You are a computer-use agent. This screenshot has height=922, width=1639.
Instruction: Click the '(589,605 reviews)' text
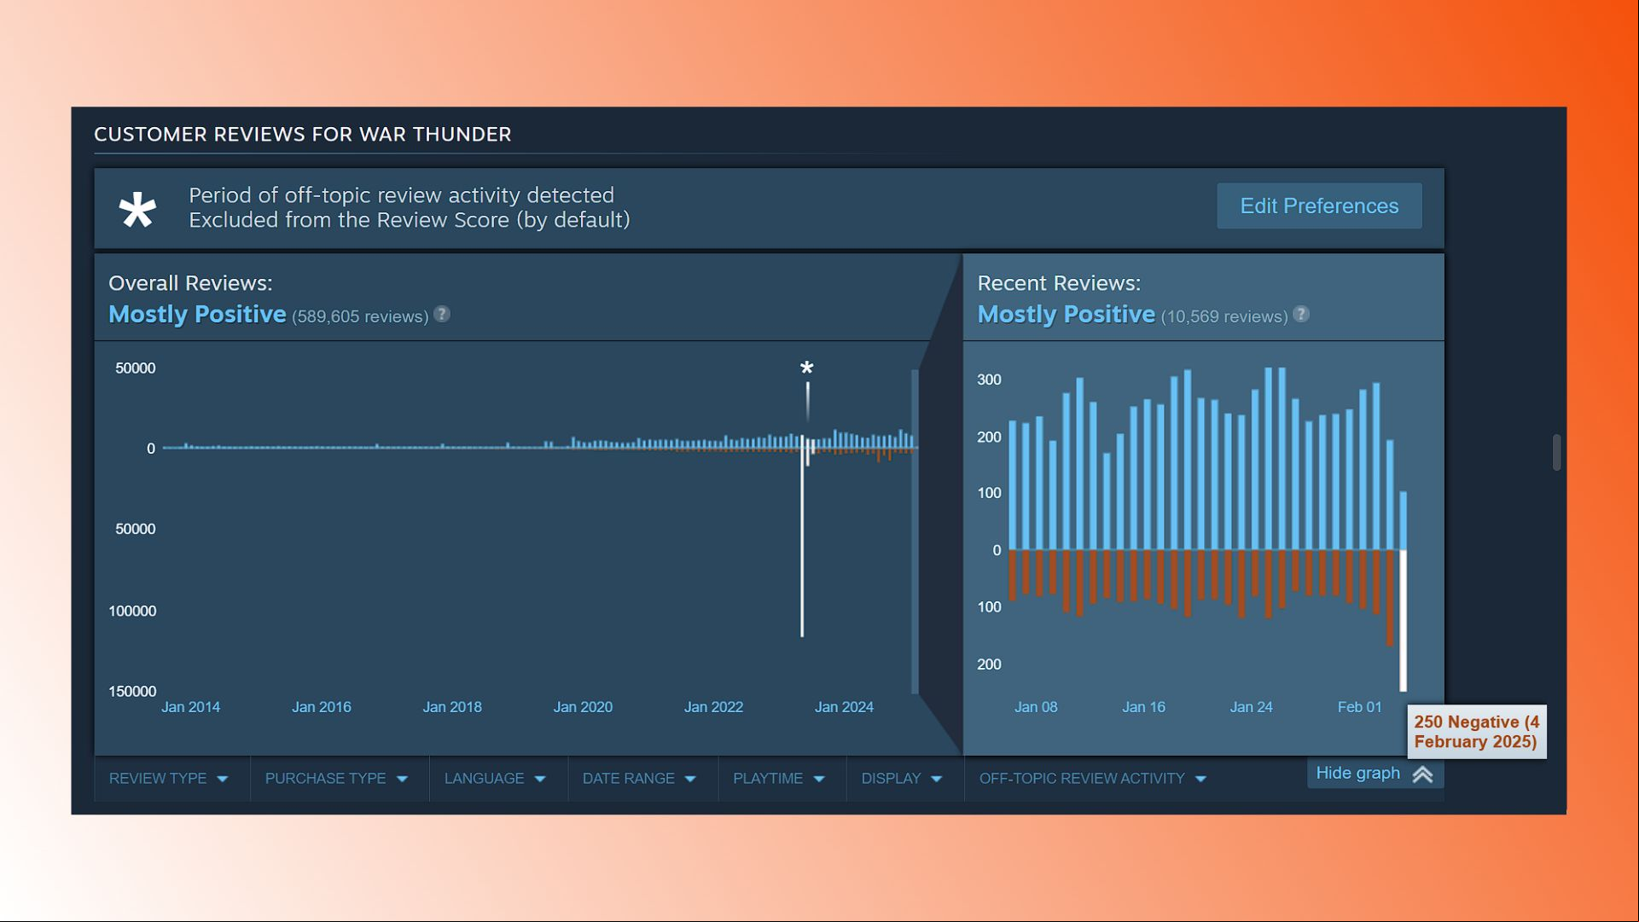(x=360, y=316)
